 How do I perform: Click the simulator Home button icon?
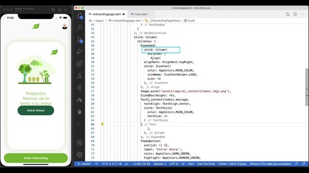59,10
